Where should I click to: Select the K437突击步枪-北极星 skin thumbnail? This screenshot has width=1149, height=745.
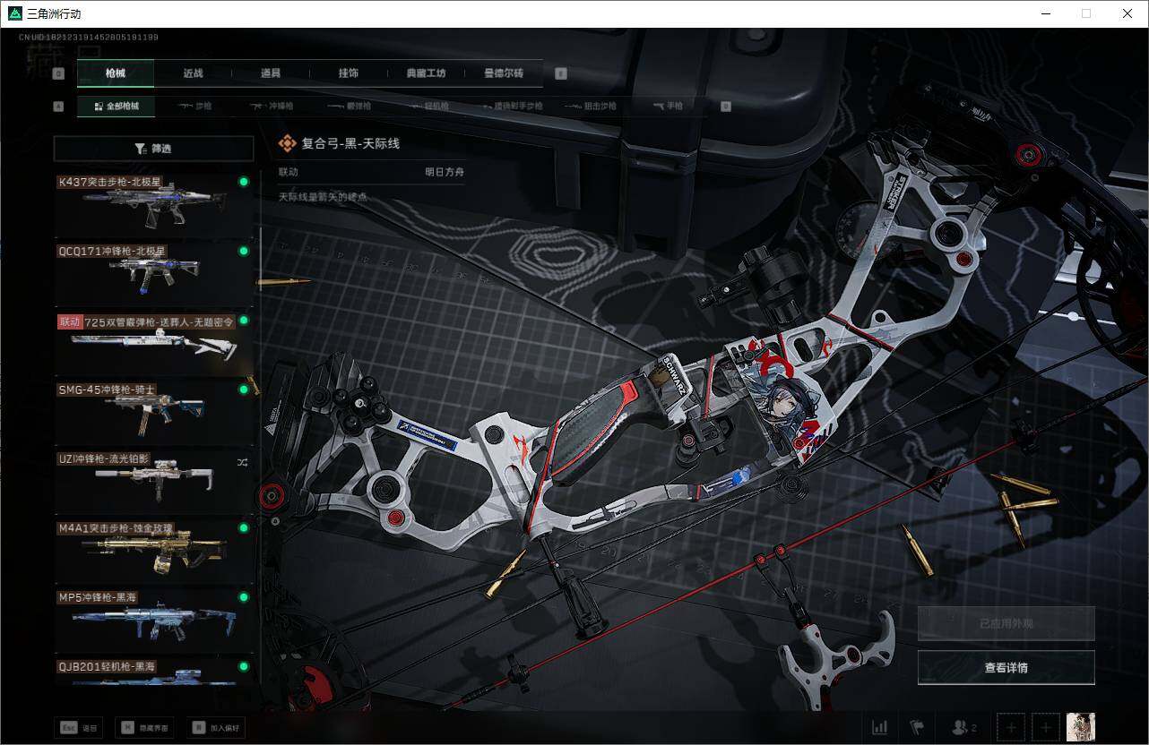click(154, 206)
